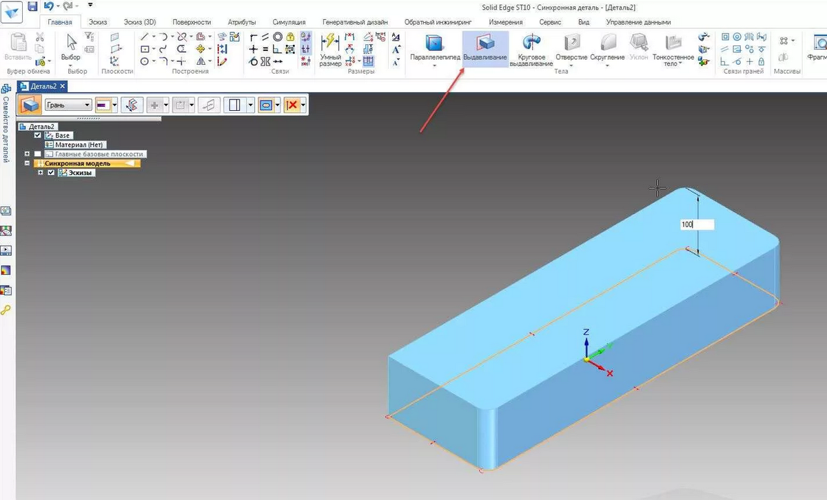827x500 pixels.
Task: Select the Выдавливание extrude command
Action: click(x=485, y=48)
